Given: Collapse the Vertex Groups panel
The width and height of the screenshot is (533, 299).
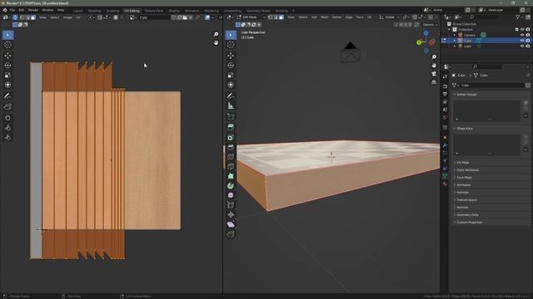Looking at the screenshot, I should [466, 94].
